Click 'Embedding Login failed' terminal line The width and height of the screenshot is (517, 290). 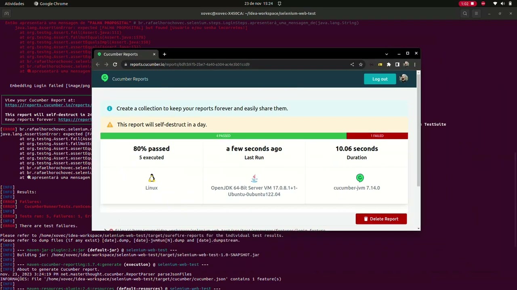coord(50,86)
